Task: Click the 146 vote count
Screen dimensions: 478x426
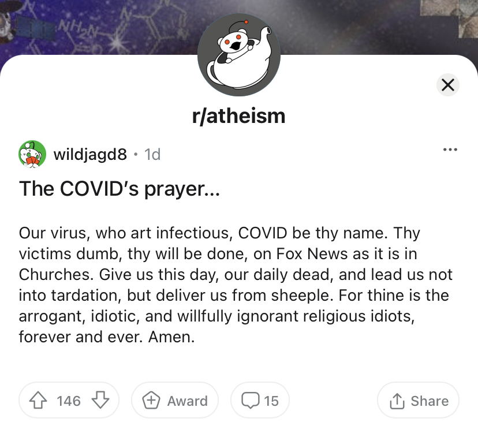Action: [x=69, y=401]
